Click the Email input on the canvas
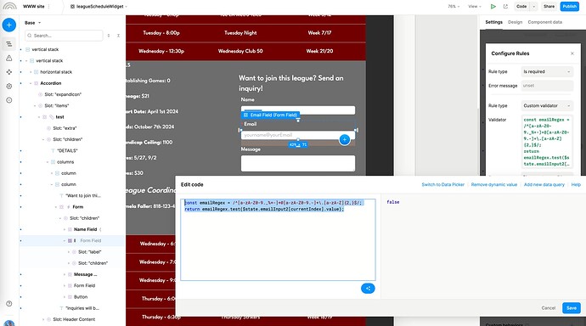Image resolution: width=586 pixels, height=326 pixels. pos(298,135)
